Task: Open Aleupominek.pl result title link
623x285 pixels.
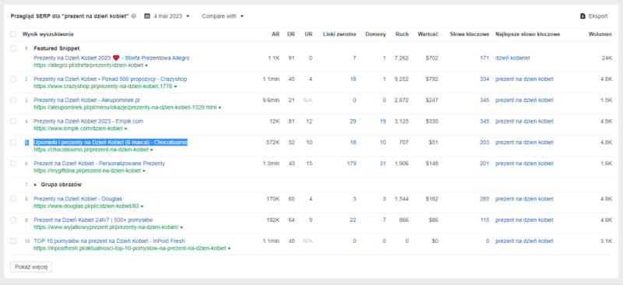Action: 86,100
